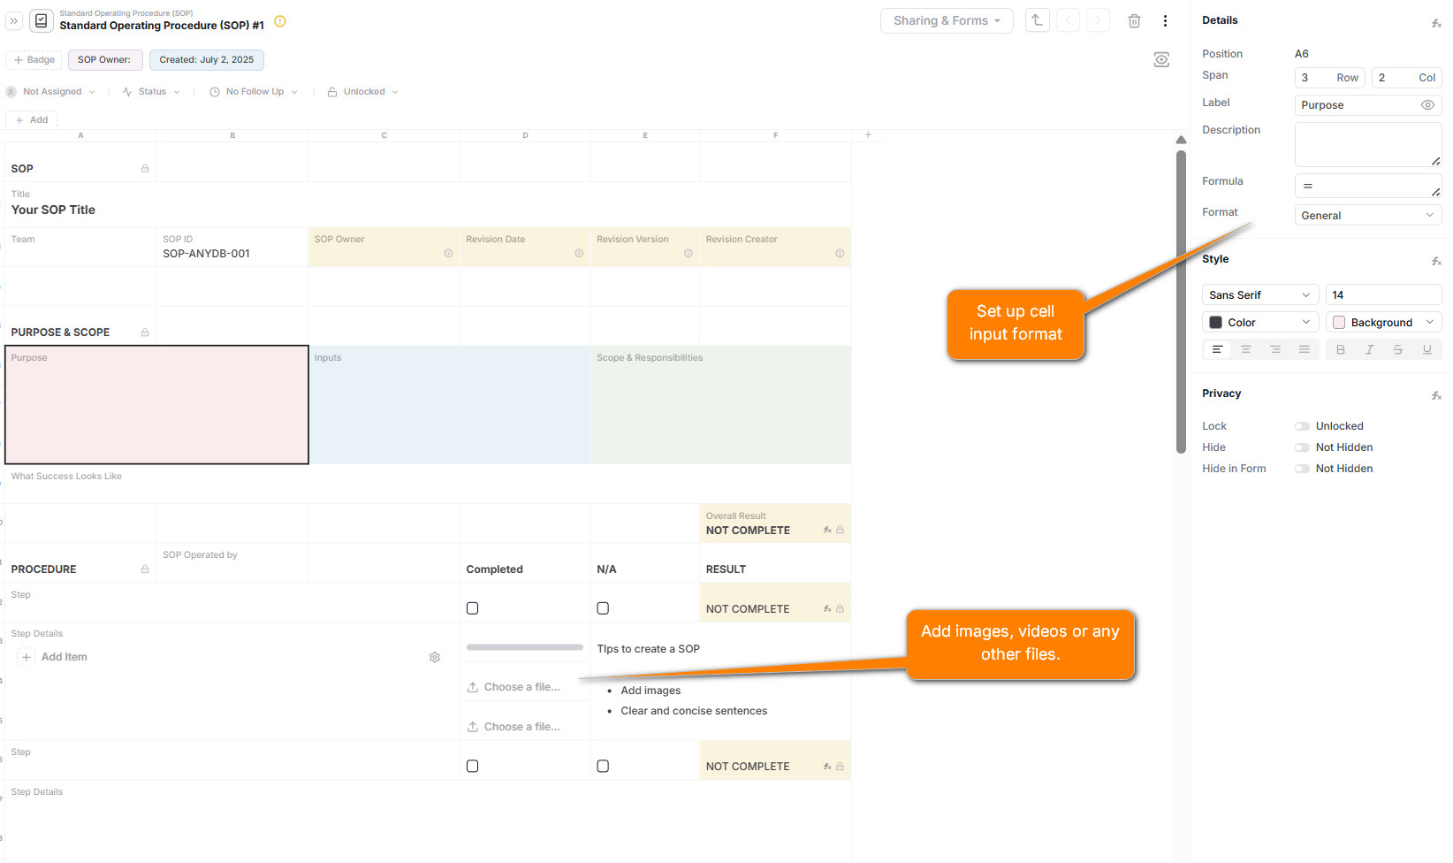Open Not Assigned assignee dropdown
This screenshot has width=1453, height=863.
pyautogui.click(x=50, y=92)
